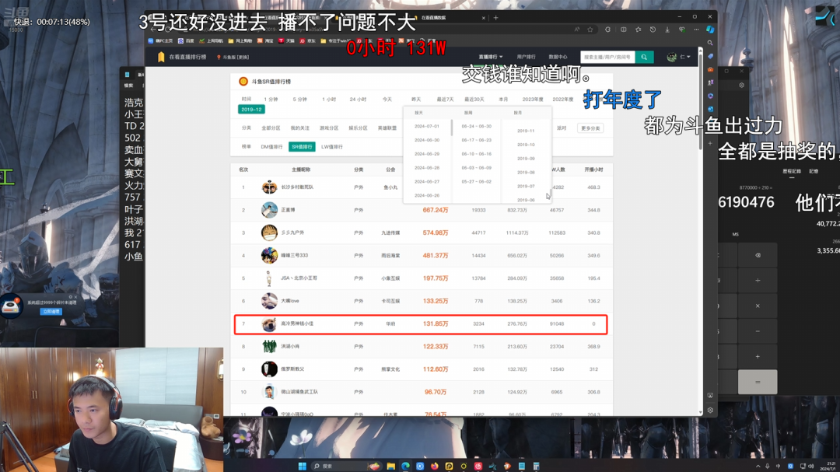Expand the 直播排行 dropdown in the header
The image size is (840, 472).
point(490,57)
